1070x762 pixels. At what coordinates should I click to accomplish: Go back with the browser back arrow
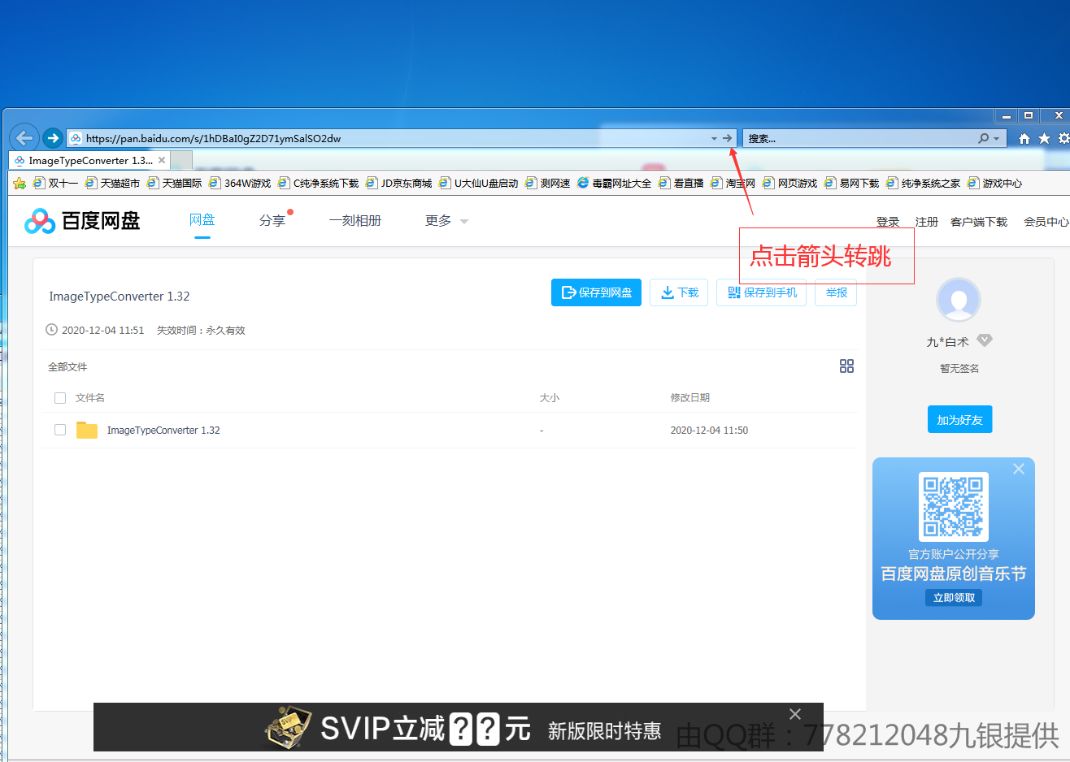pyautogui.click(x=24, y=137)
